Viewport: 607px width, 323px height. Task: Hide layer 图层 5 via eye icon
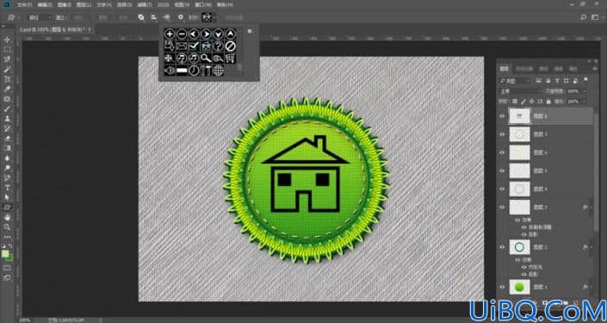point(502,171)
